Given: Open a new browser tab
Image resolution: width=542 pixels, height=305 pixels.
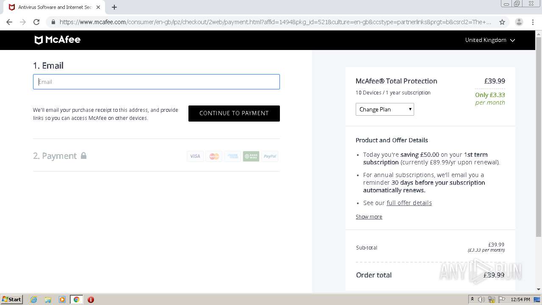Looking at the screenshot, I should click(x=114, y=7).
